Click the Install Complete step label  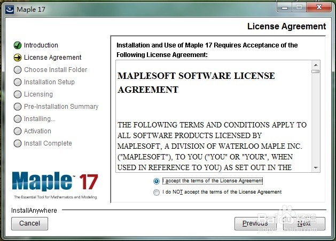pyautogui.click(x=48, y=143)
